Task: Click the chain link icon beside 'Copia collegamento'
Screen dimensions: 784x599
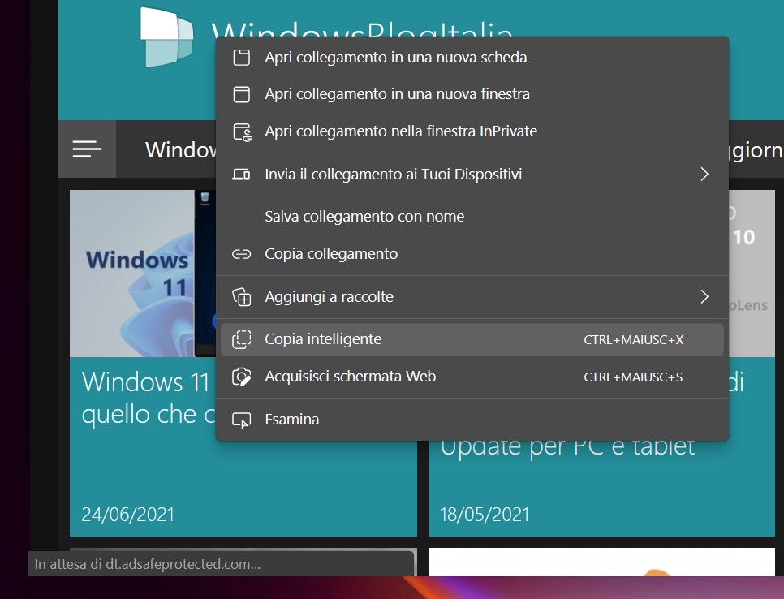Action: tap(242, 254)
